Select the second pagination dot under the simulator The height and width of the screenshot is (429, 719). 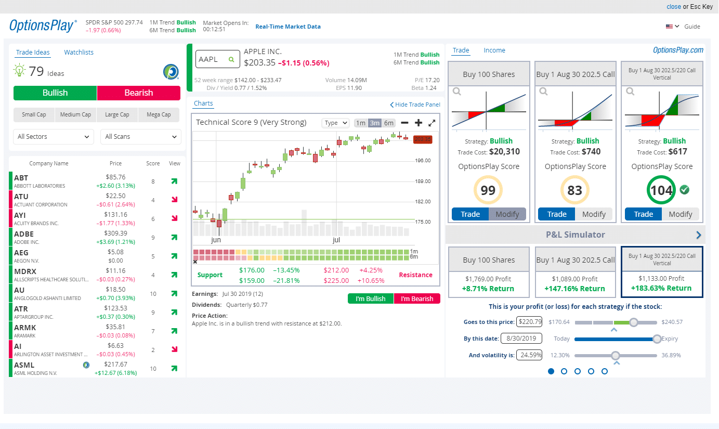click(x=564, y=371)
